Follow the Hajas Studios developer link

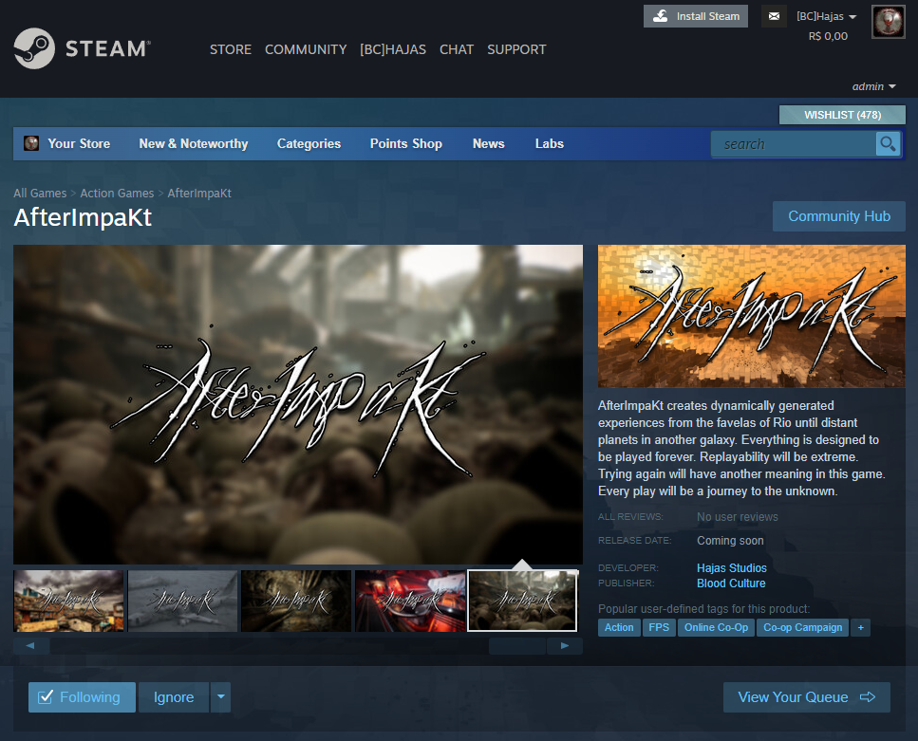coord(731,567)
